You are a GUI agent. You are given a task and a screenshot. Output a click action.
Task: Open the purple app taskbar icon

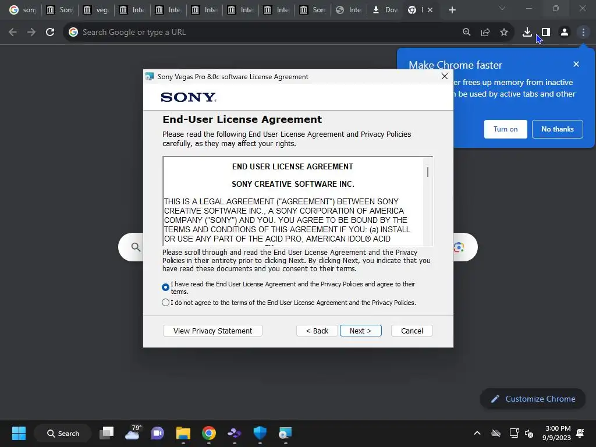click(x=234, y=433)
